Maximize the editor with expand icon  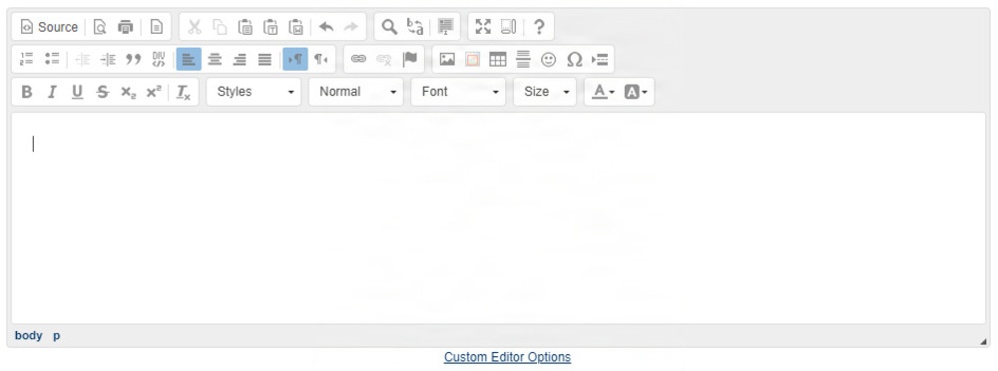483,27
